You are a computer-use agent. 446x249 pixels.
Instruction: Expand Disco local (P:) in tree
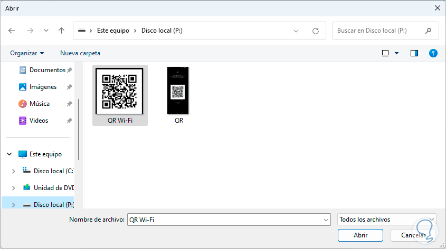[13, 205]
